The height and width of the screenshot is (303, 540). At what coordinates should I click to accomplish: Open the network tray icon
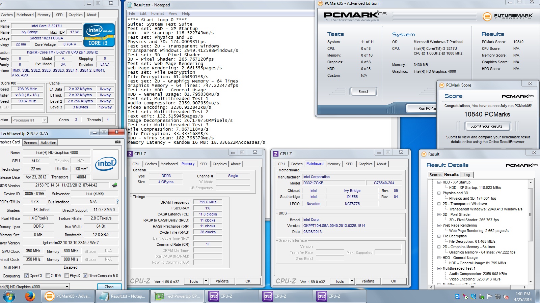coord(498,297)
